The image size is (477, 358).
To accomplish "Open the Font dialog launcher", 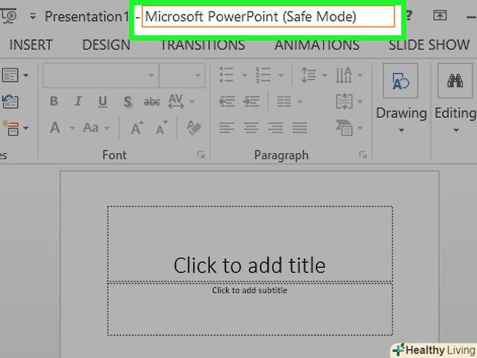I will (200, 155).
